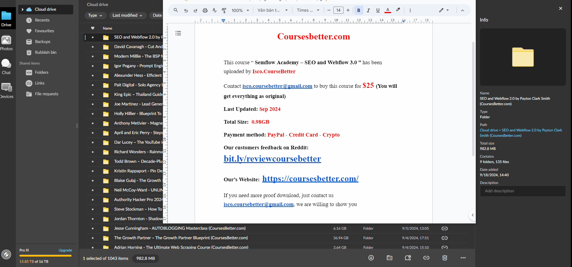Open the https://coursesbetter.com/ link
This screenshot has width=572, height=267.
310,179
